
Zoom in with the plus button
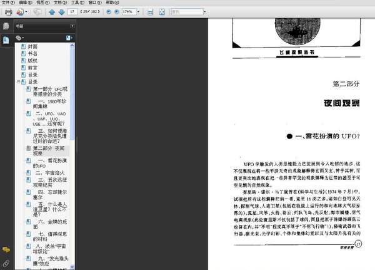click(117, 12)
